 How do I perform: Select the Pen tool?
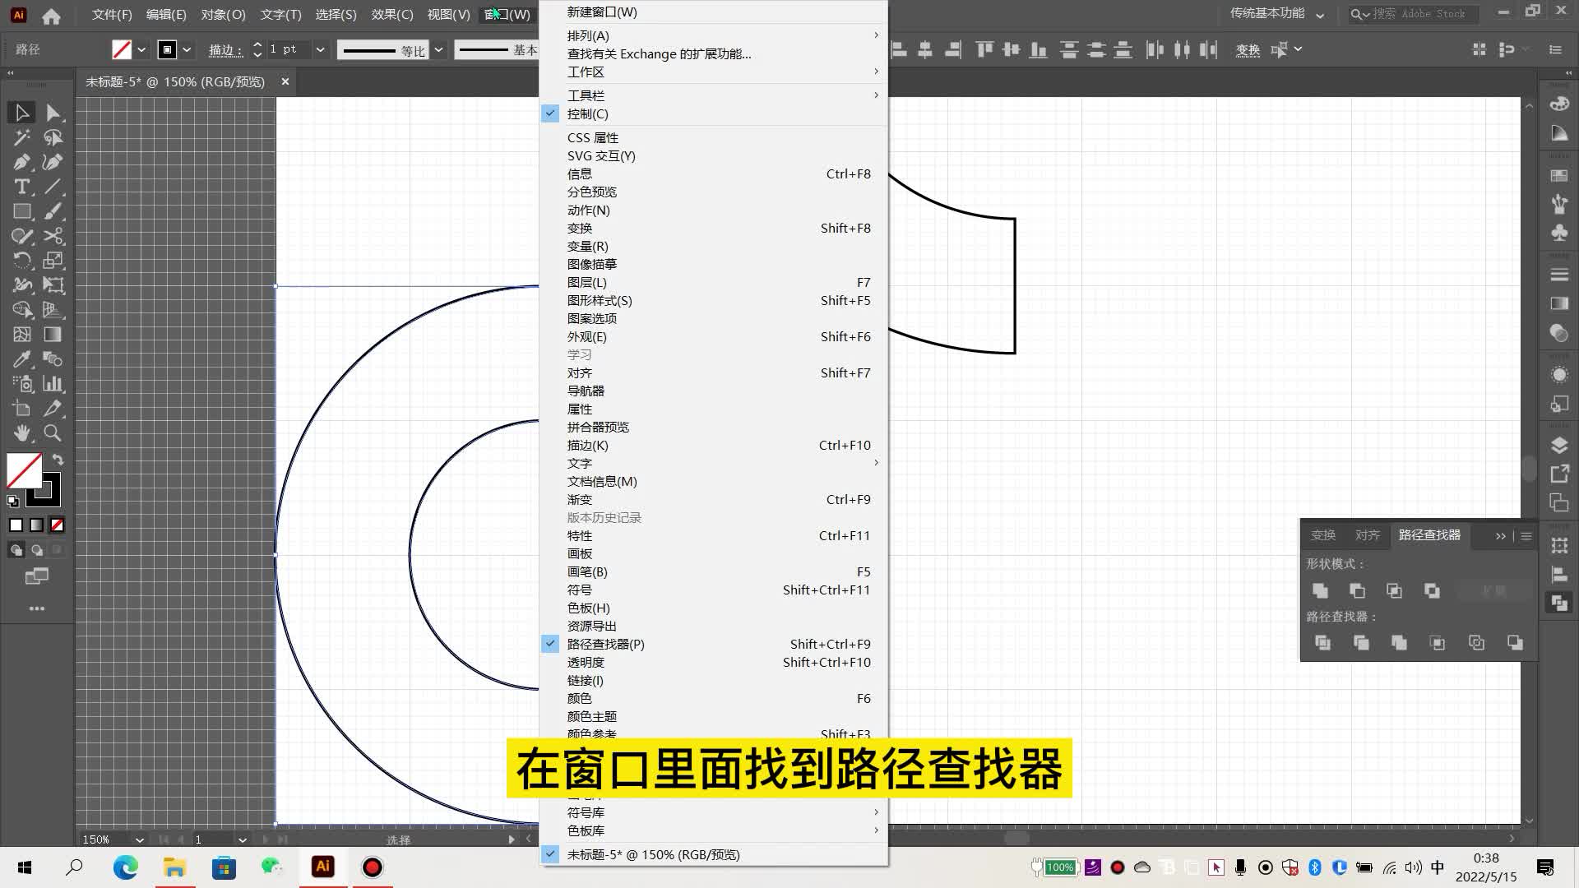pyautogui.click(x=22, y=162)
